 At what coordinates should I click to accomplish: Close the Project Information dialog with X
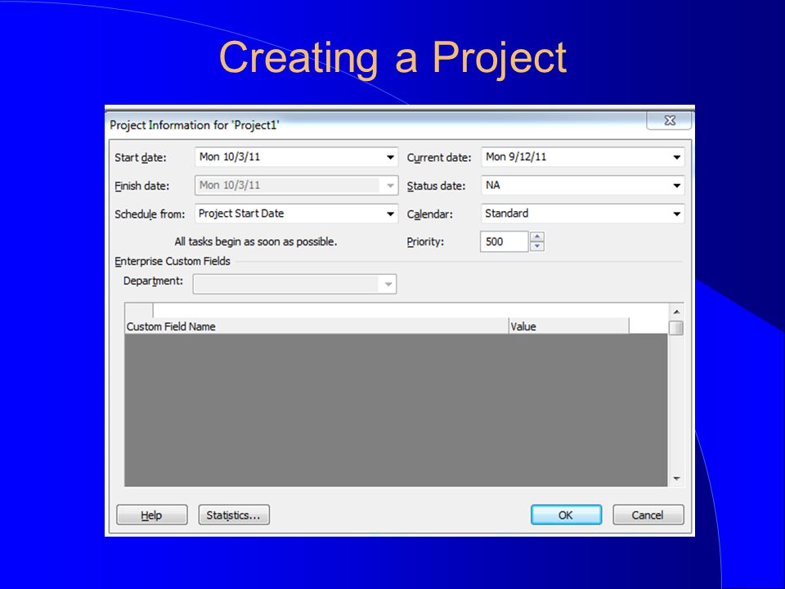pyautogui.click(x=670, y=120)
